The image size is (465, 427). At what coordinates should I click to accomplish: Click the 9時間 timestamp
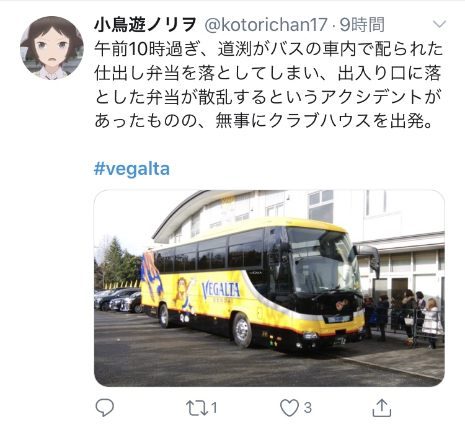pos(362,25)
